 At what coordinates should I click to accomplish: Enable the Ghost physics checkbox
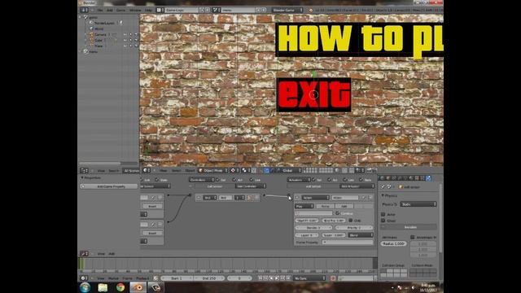tap(383, 221)
